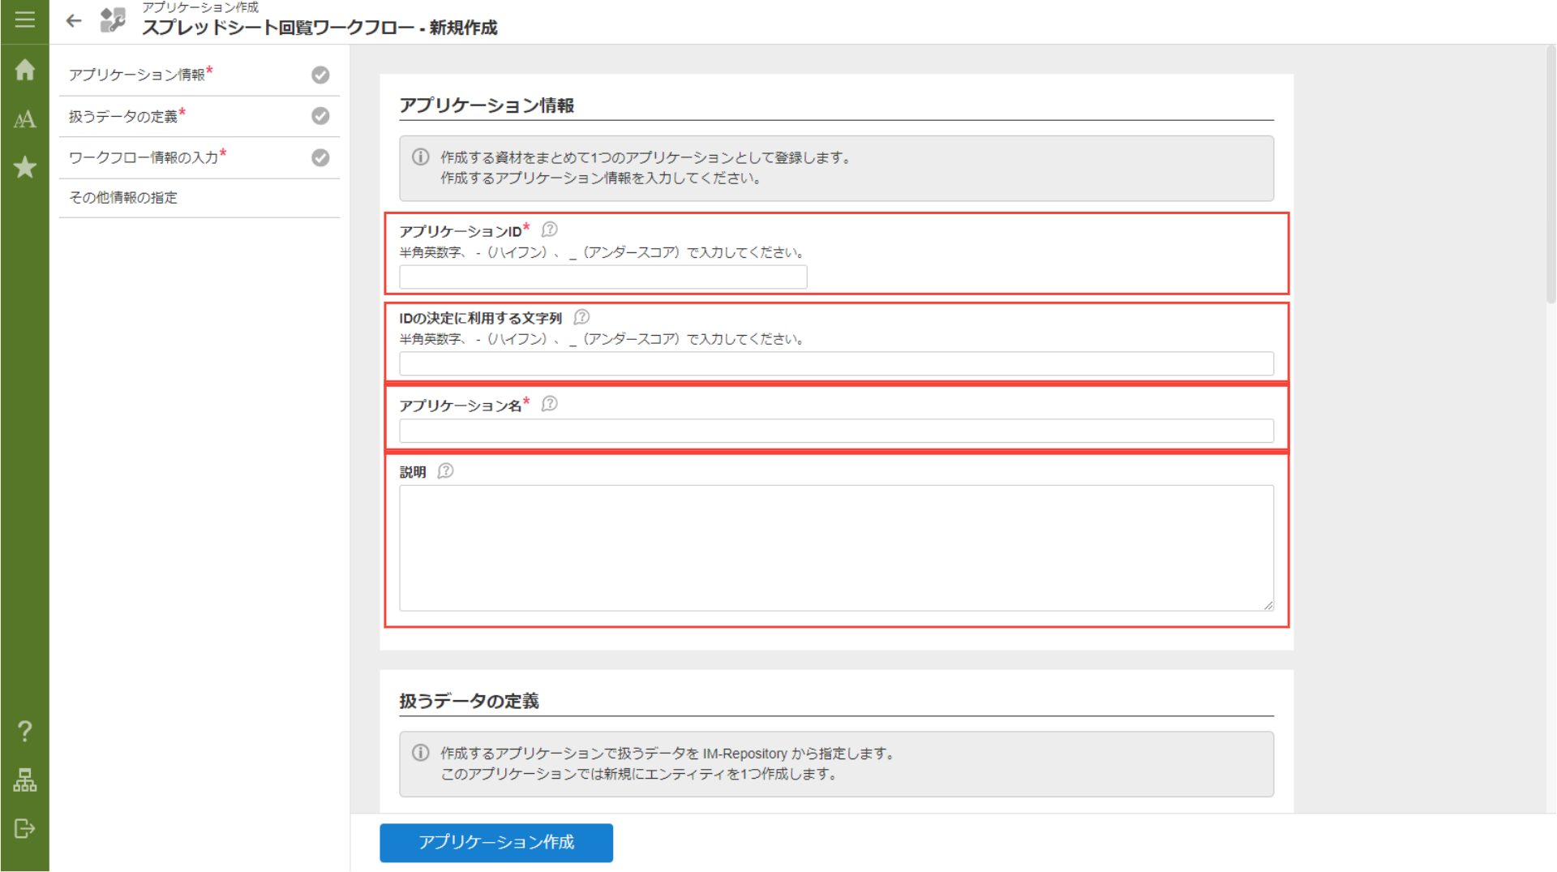
Task: Select 扱うデータの定義 in step list
Action: (199, 116)
